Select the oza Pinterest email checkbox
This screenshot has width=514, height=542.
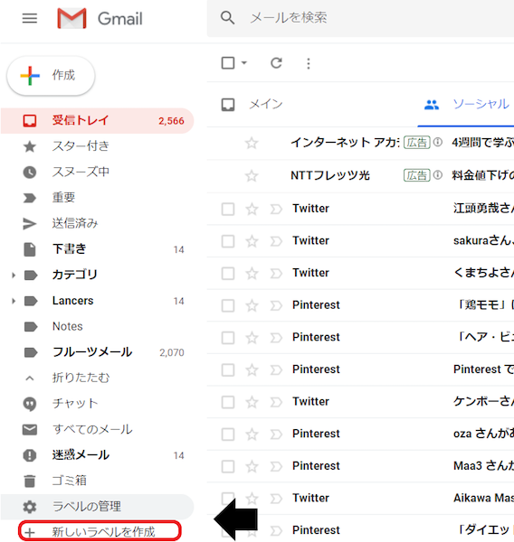(228, 435)
